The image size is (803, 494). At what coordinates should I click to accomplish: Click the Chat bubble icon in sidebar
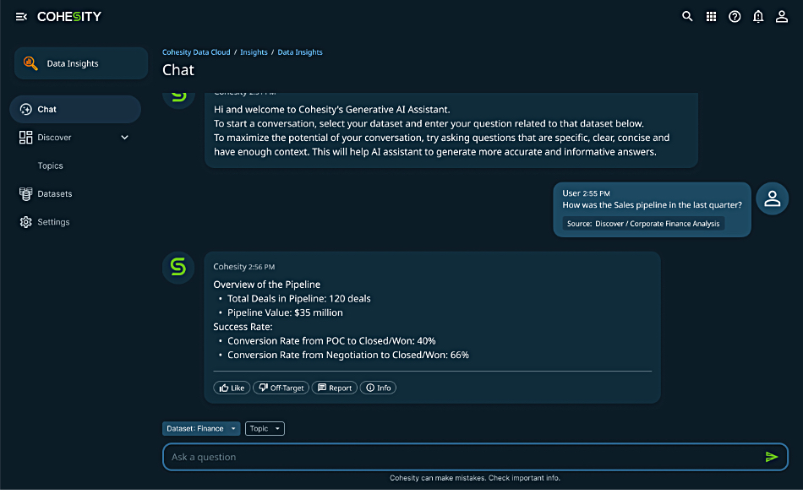[25, 109]
